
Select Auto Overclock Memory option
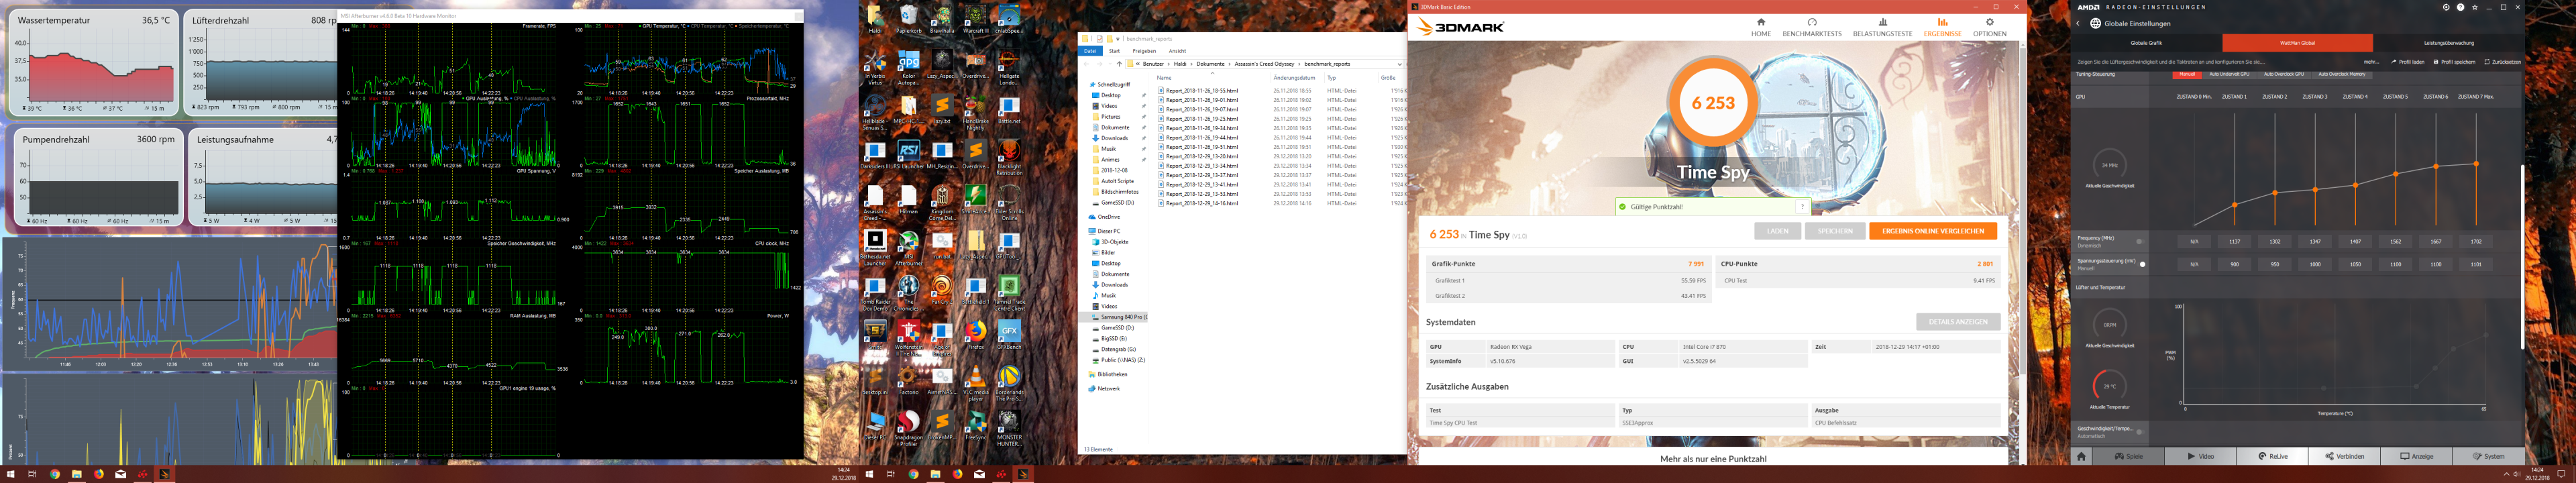tap(2342, 74)
